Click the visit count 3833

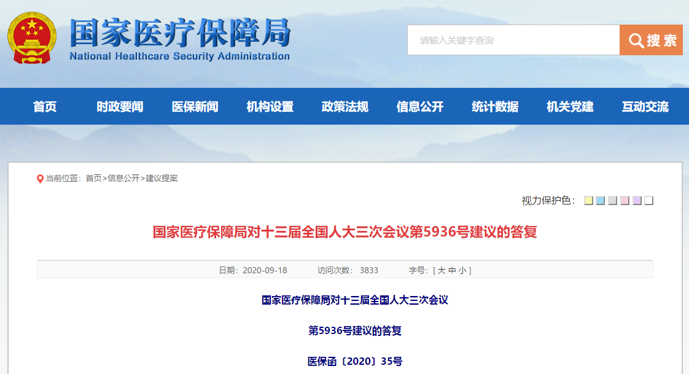[369, 270]
